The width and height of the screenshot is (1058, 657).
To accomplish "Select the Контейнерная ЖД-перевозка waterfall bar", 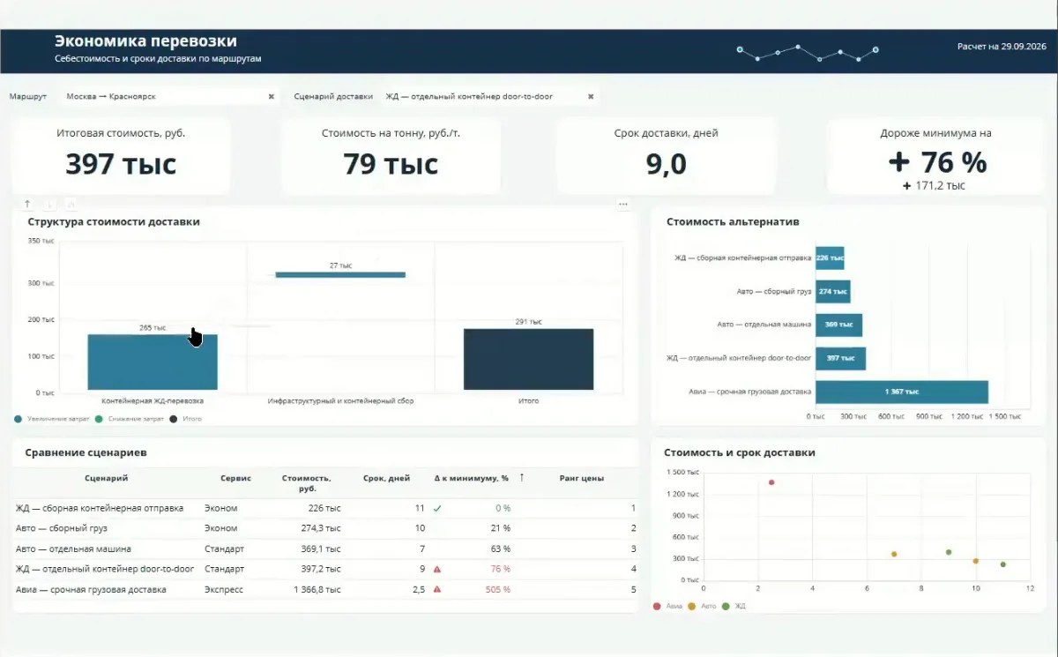I will 153,362.
